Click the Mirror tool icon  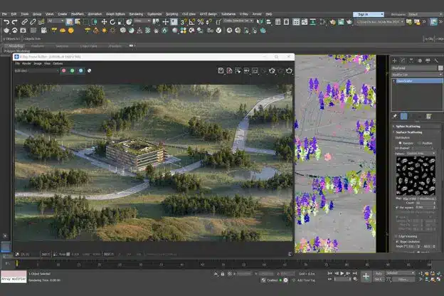pos(260,22)
